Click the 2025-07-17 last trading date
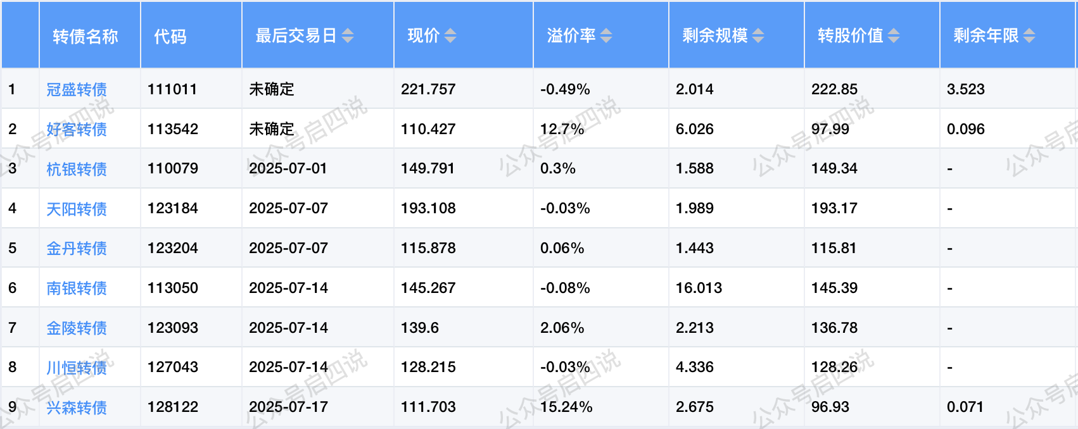This screenshot has width=1078, height=429. (x=288, y=407)
